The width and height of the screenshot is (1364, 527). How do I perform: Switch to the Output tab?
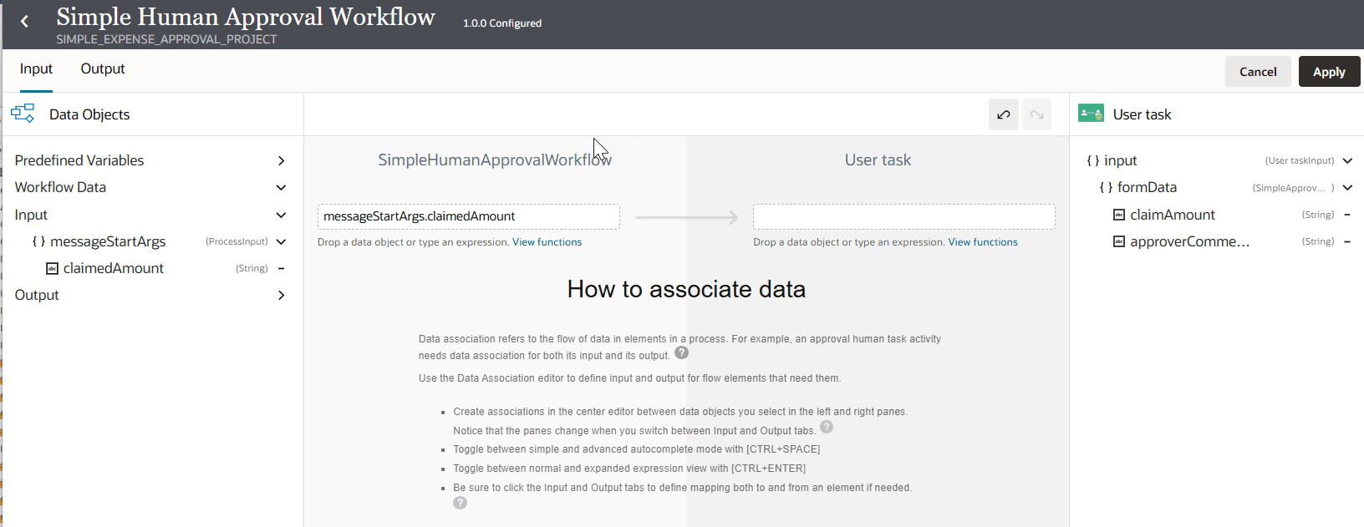click(x=103, y=69)
